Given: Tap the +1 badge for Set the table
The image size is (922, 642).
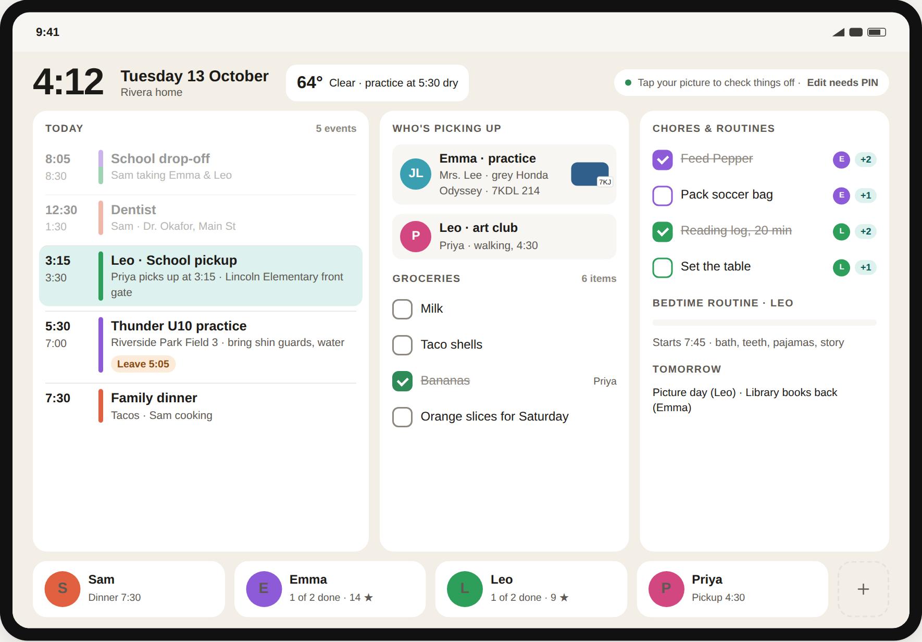Looking at the screenshot, I should pos(866,267).
